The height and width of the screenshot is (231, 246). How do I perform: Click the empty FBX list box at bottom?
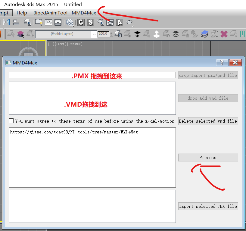(92, 206)
